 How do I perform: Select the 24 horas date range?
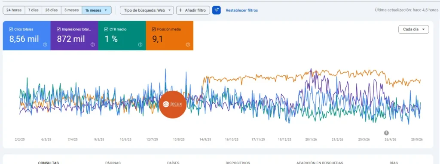coord(14,10)
